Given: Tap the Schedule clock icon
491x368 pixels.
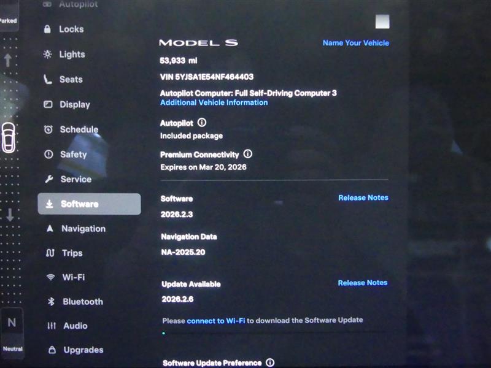Looking at the screenshot, I should (48, 129).
